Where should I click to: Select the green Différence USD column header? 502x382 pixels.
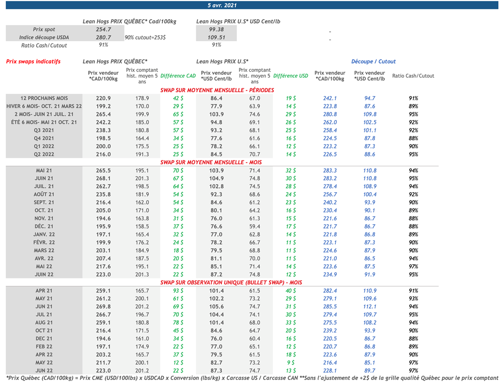coord(291,76)
